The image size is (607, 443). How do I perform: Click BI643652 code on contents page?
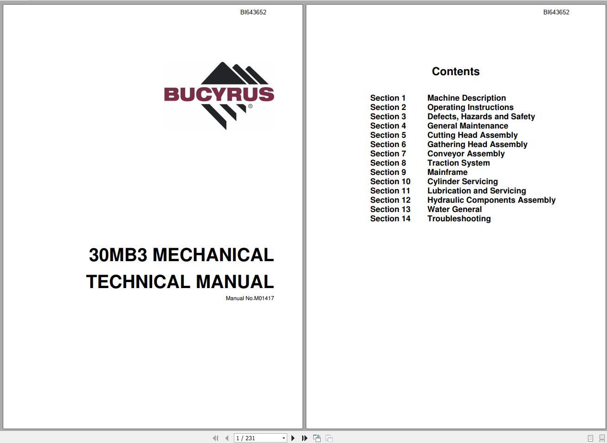click(556, 12)
